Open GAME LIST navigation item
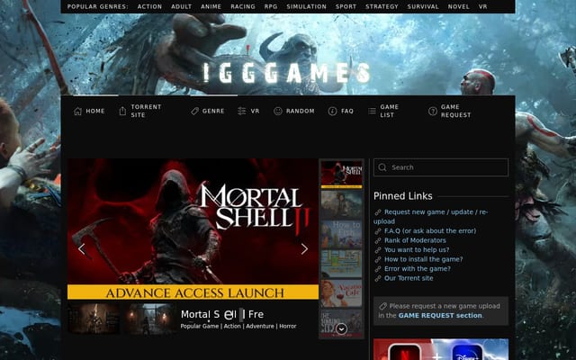Viewport: 576px width, 360px height. (x=390, y=111)
